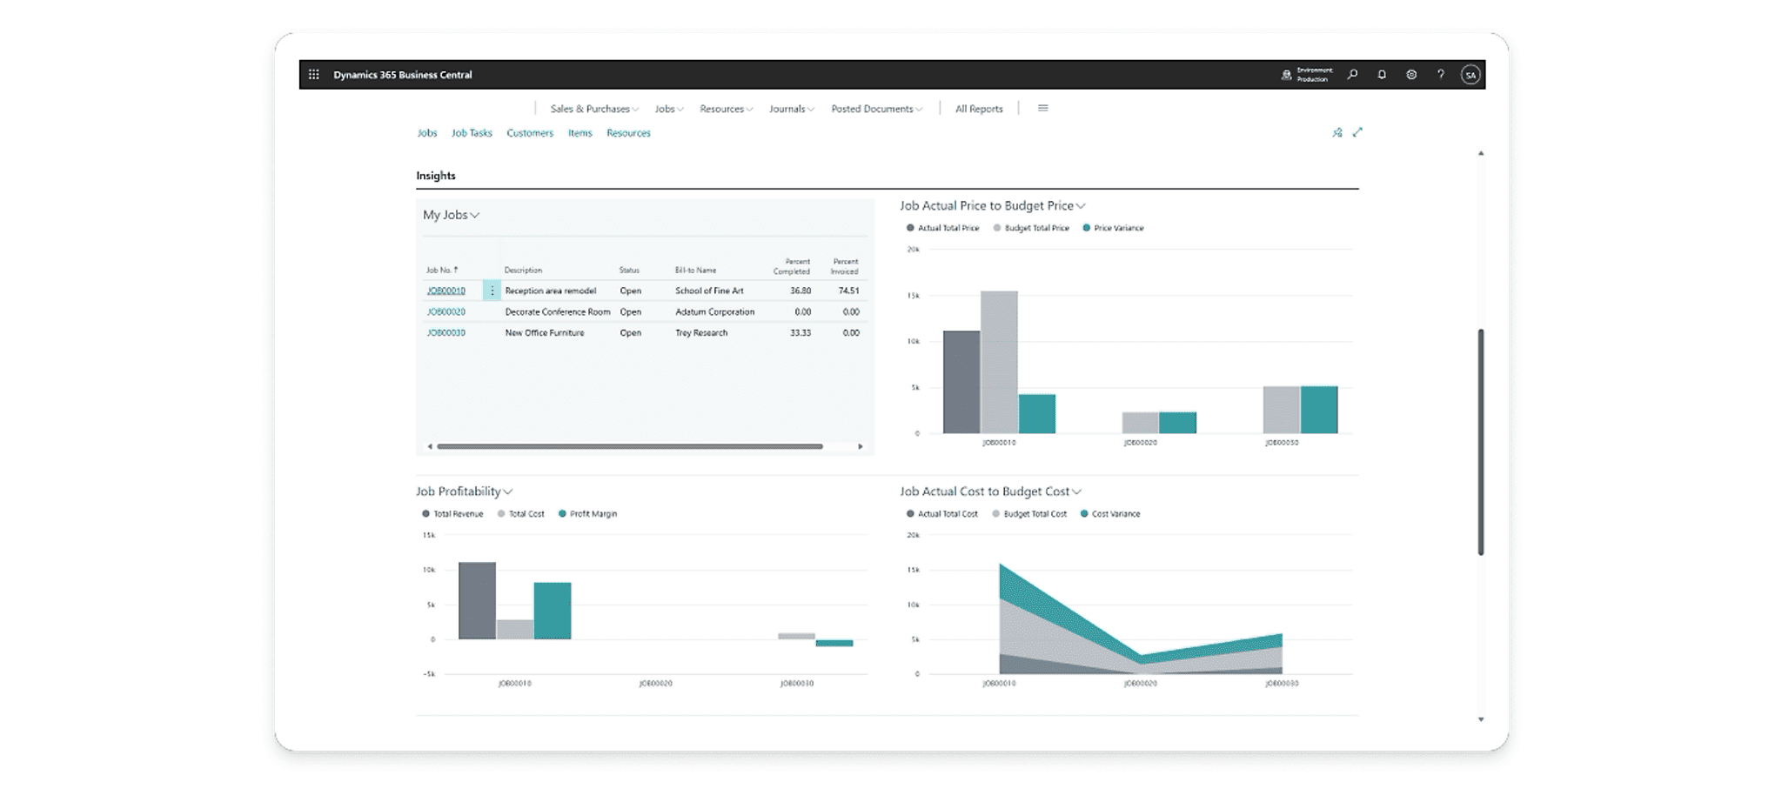Open Job Actual Price to Budget Price dropdown
Image resolution: width=1782 pixels, height=789 pixels.
click(x=993, y=206)
